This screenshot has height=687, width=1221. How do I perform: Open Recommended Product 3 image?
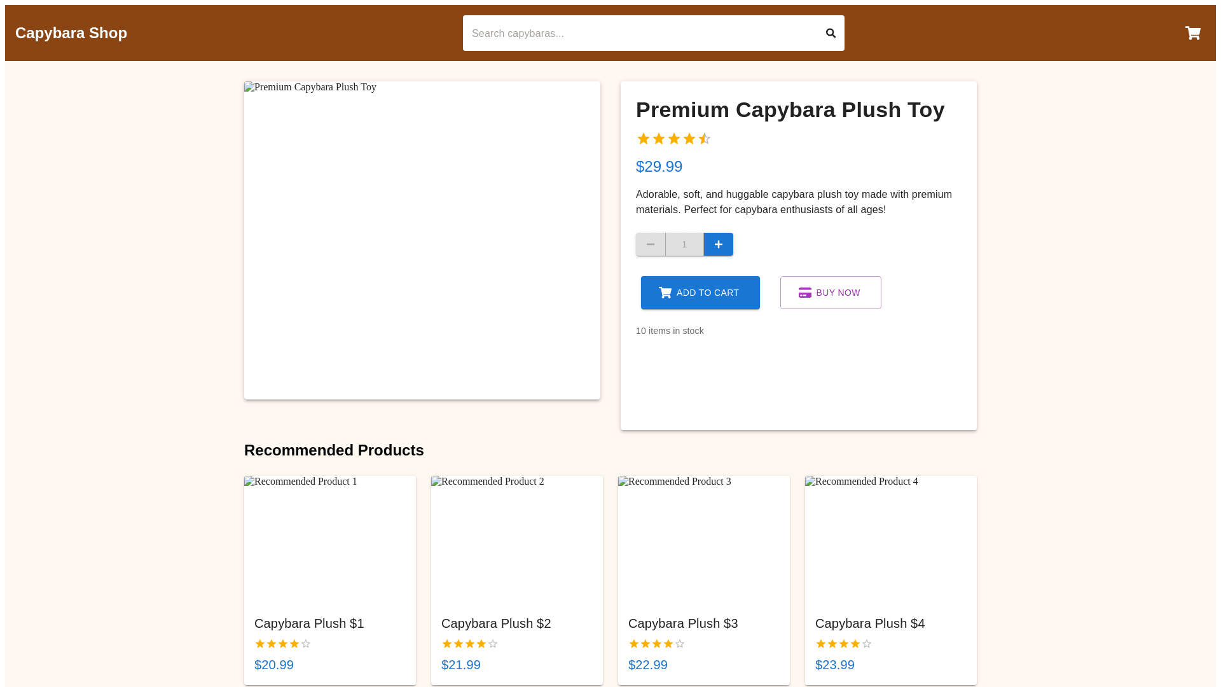coord(704,539)
